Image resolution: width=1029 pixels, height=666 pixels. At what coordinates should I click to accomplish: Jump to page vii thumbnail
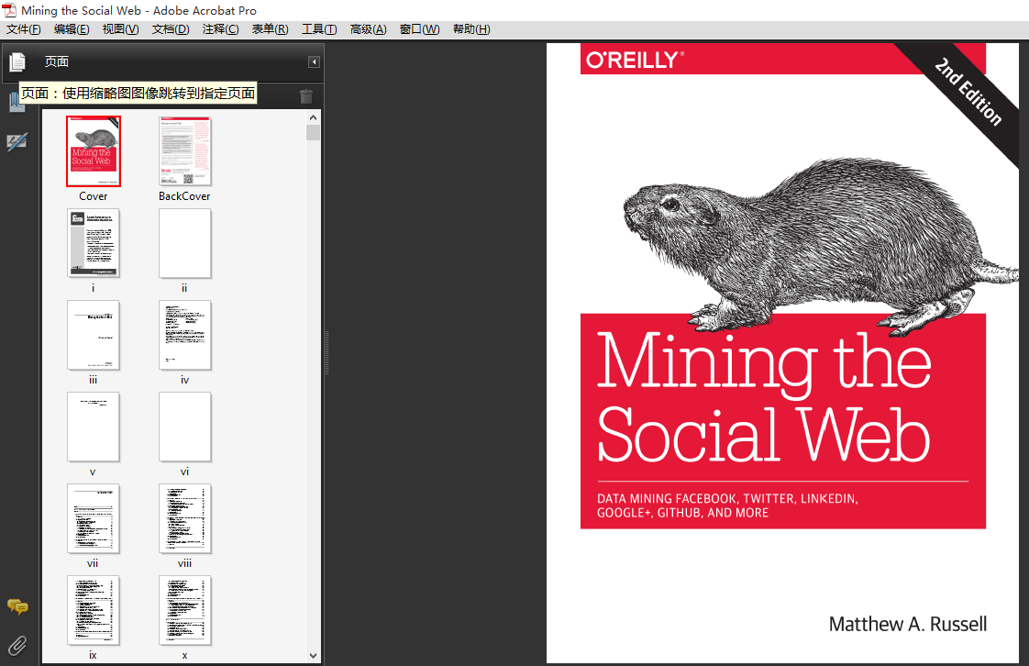[x=94, y=519]
